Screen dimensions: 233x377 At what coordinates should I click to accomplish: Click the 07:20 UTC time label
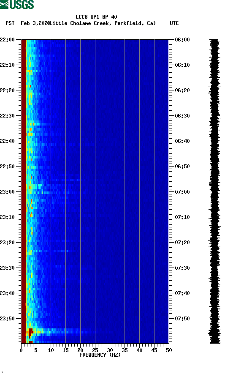click(182, 243)
